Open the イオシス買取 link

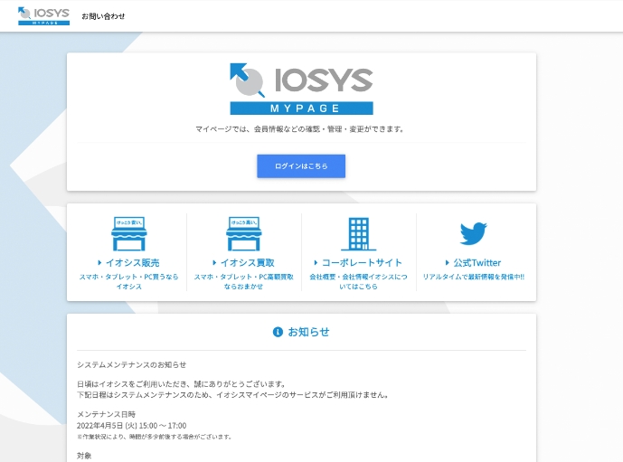(x=248, y=262)
